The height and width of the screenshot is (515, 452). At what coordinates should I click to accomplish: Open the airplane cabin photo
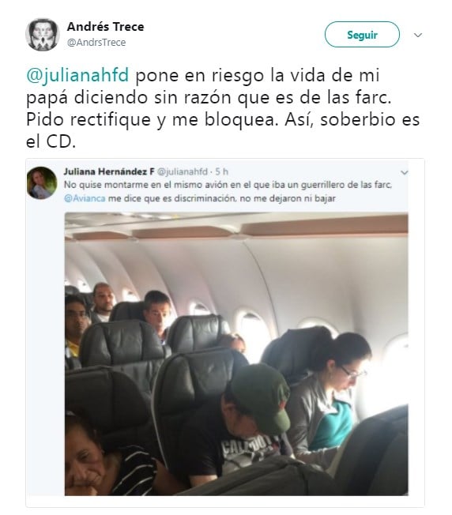coord(236,354)
